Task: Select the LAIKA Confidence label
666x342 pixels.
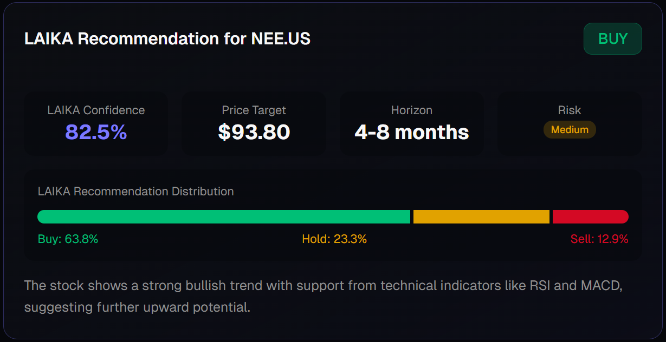Action: click(x=96, y=110)
